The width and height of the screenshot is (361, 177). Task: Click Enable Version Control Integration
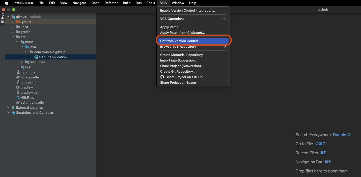(x=187, y=11)
